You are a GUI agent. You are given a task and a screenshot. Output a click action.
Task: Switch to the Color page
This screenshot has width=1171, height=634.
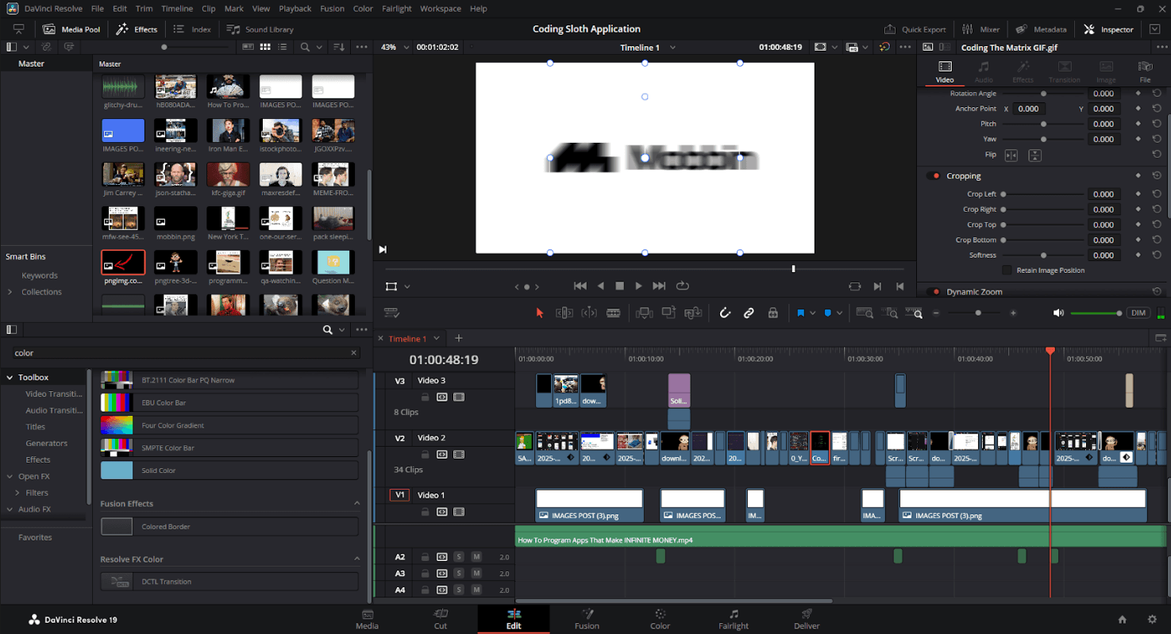tap(661, 619)
